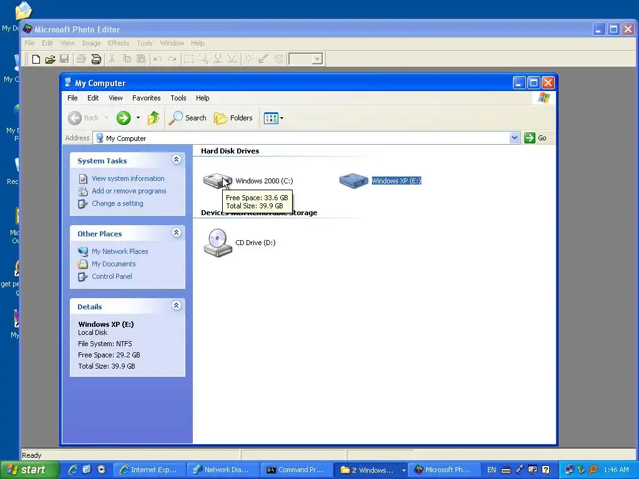
Task: Click the Views icon button in toolbar
Action: (x=271, y=118)
